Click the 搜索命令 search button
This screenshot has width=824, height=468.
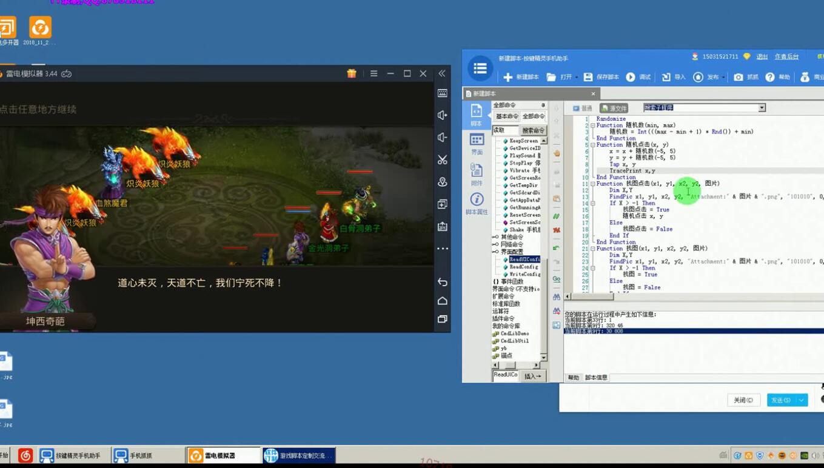click(533, 130)
